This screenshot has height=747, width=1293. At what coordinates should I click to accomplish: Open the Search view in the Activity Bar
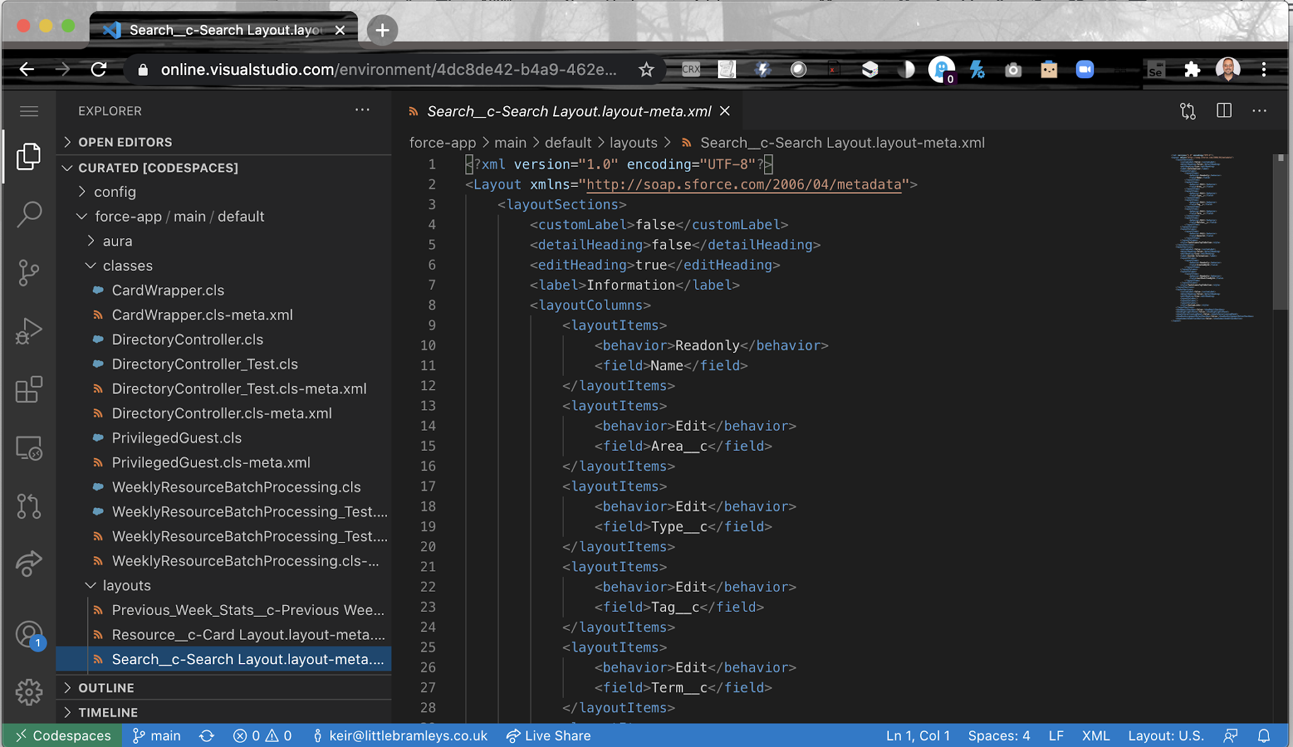point(28,215)
